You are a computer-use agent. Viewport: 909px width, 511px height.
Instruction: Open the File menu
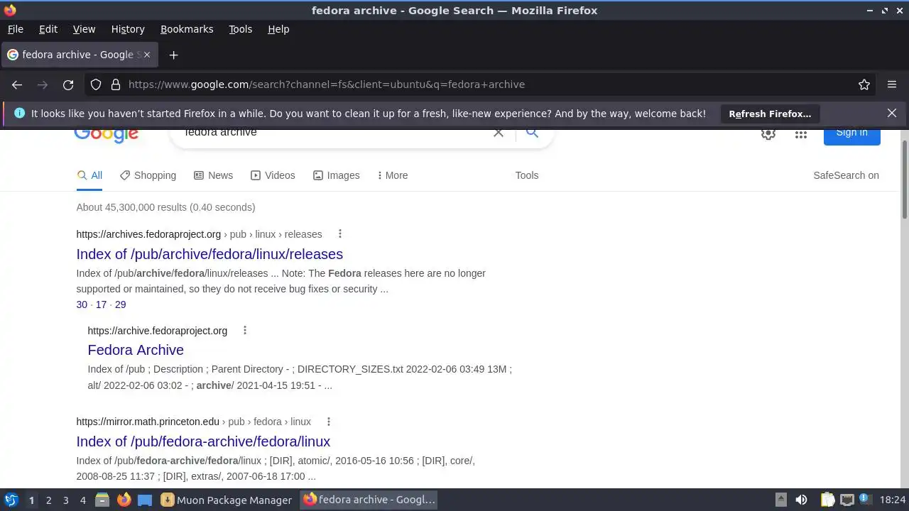(x=16, y=29)
